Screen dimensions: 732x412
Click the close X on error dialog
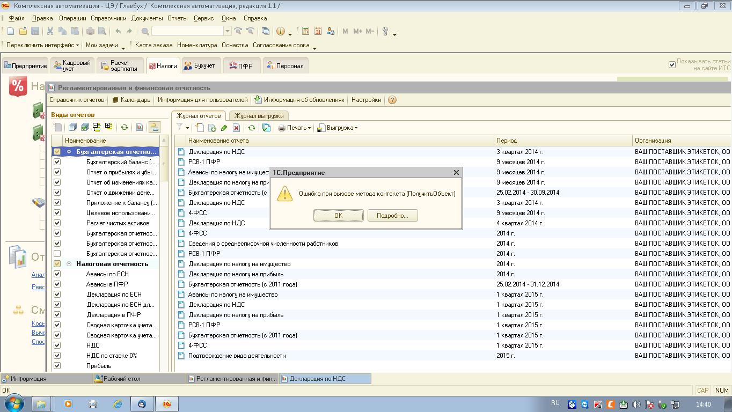456,172
